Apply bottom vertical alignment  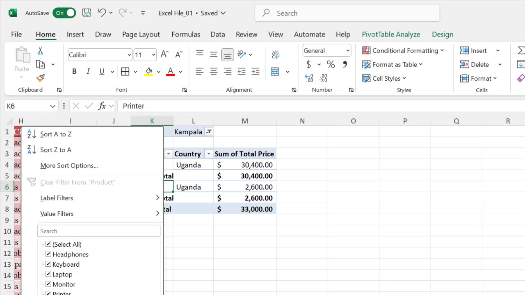click(227, 54)
